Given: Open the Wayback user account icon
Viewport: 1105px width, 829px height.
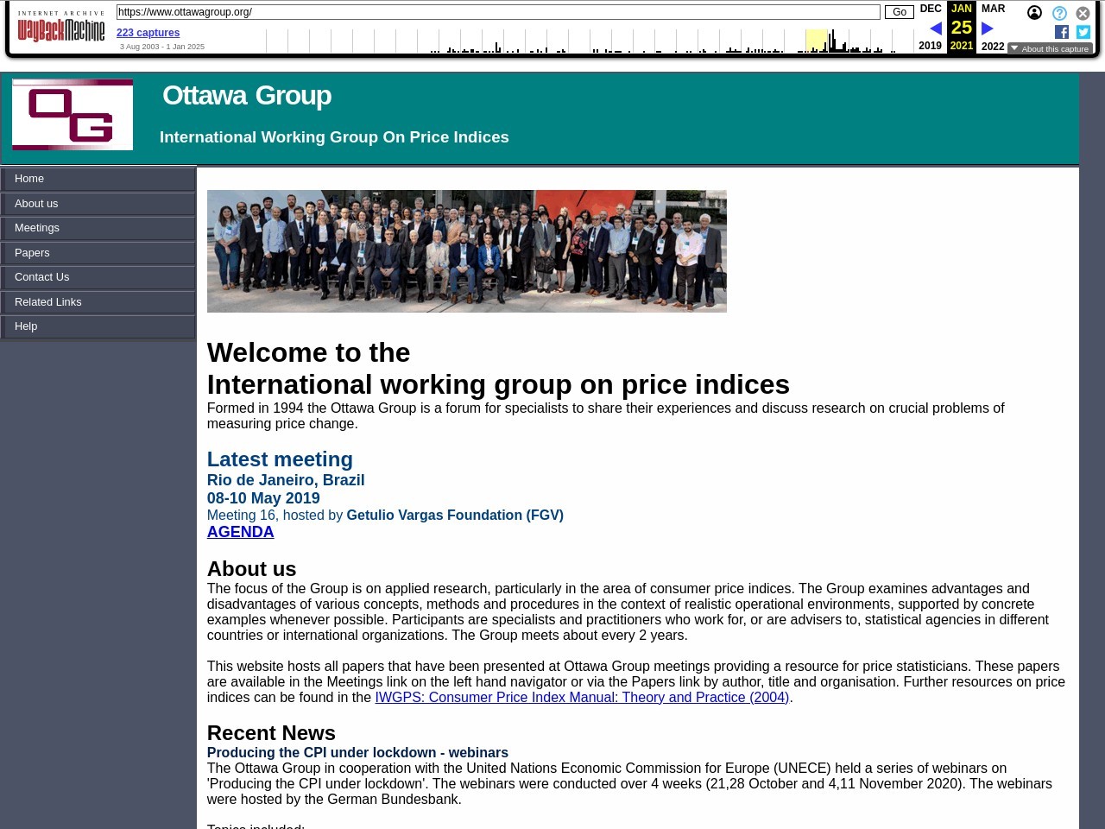Looking at the screenshot, I should coord(1034,13).
